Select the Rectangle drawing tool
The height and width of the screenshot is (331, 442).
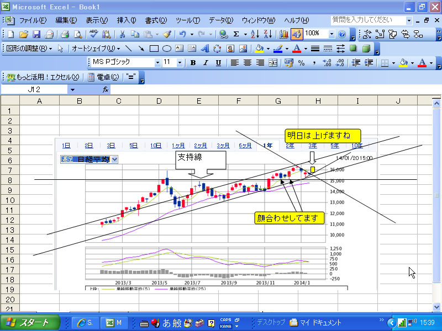tap(154, 49)
